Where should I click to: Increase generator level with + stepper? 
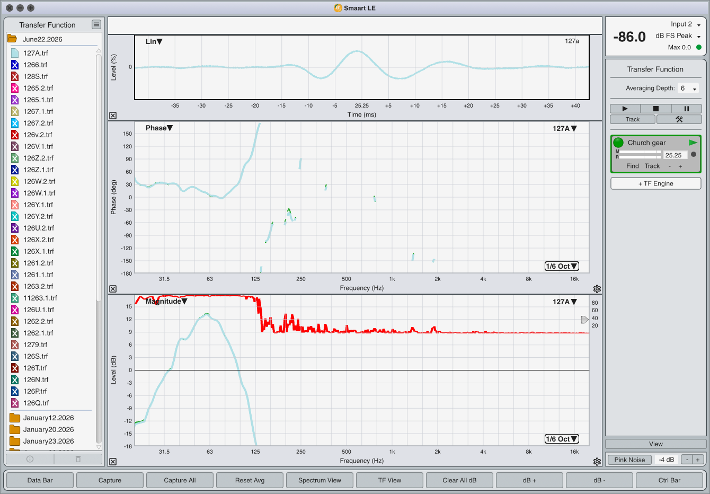click(x=698, y=460)
